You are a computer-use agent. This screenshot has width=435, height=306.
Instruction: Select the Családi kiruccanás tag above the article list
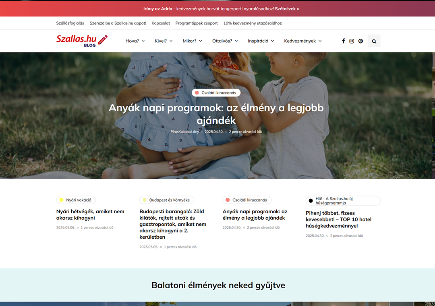[247, 200]
